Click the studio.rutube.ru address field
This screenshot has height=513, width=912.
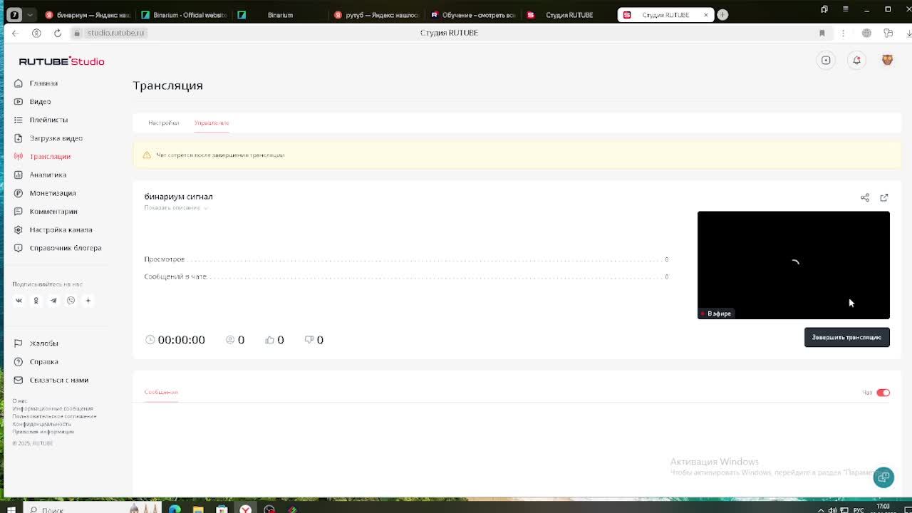[115, 33]
